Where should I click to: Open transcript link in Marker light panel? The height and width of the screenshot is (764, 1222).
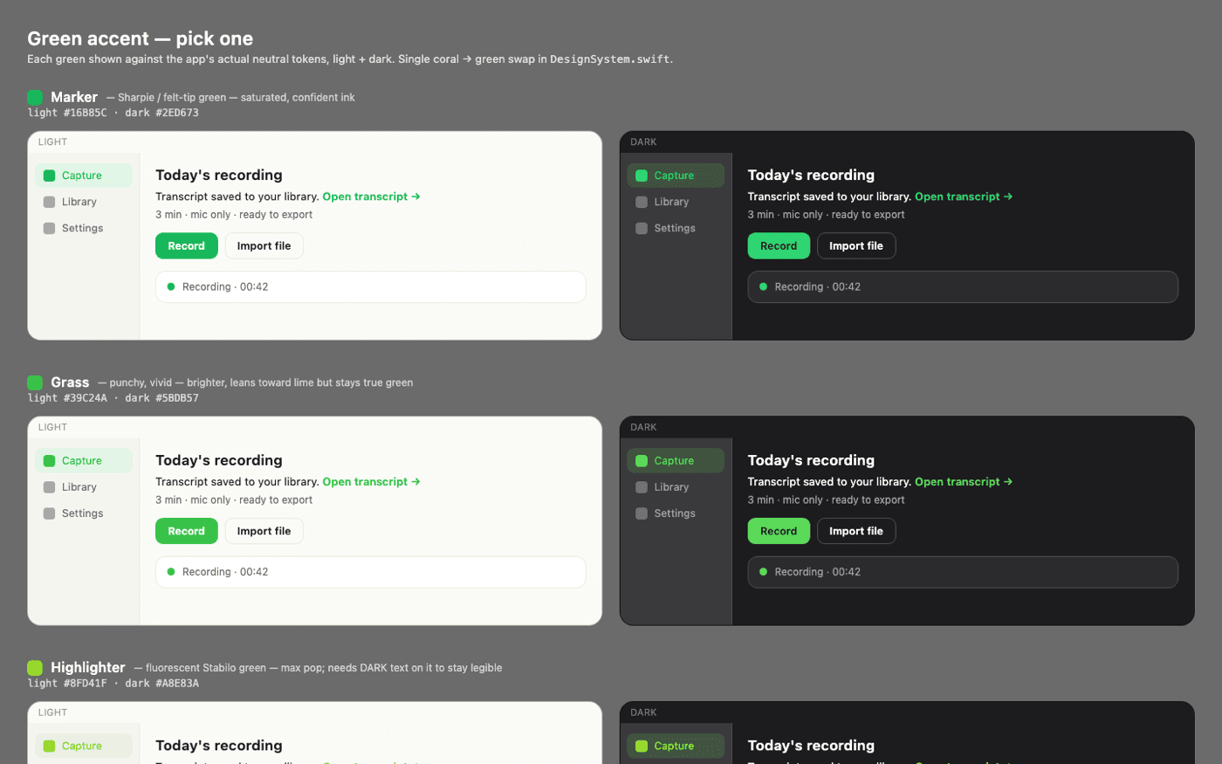tap(371, 196)
